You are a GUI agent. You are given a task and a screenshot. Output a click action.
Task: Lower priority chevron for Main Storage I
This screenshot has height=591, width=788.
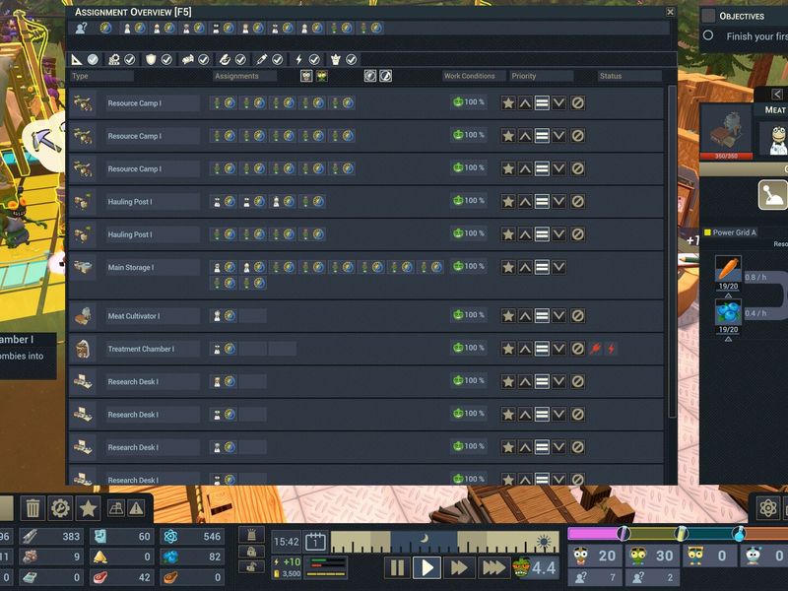(558, 267)
